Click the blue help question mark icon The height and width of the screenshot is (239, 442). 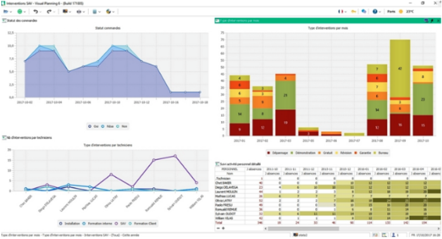click(375, 11)
